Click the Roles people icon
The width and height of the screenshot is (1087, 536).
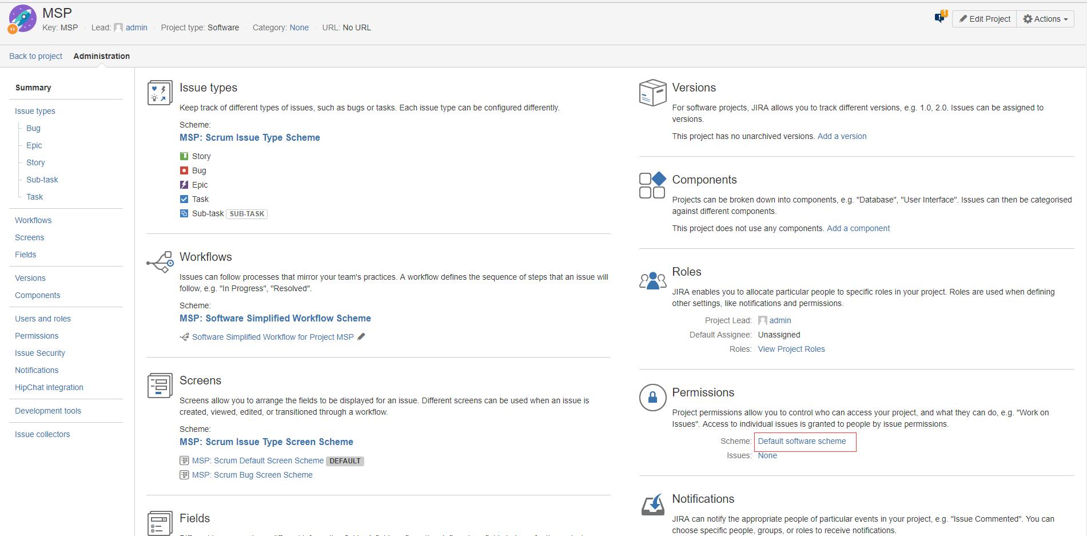(x=652, y=280)
